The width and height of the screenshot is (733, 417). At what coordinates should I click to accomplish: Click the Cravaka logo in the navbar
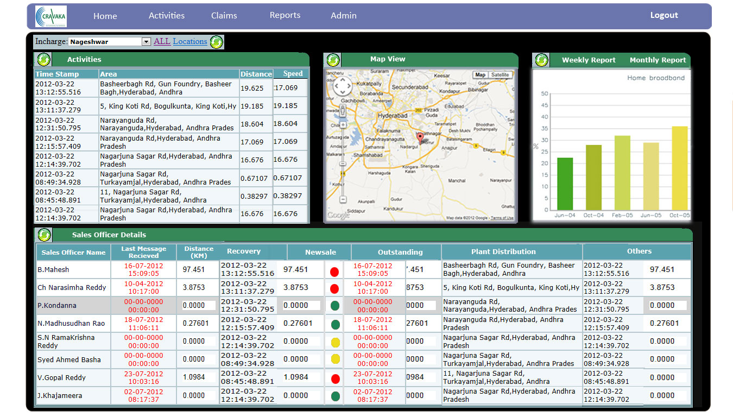coord(50,16)
